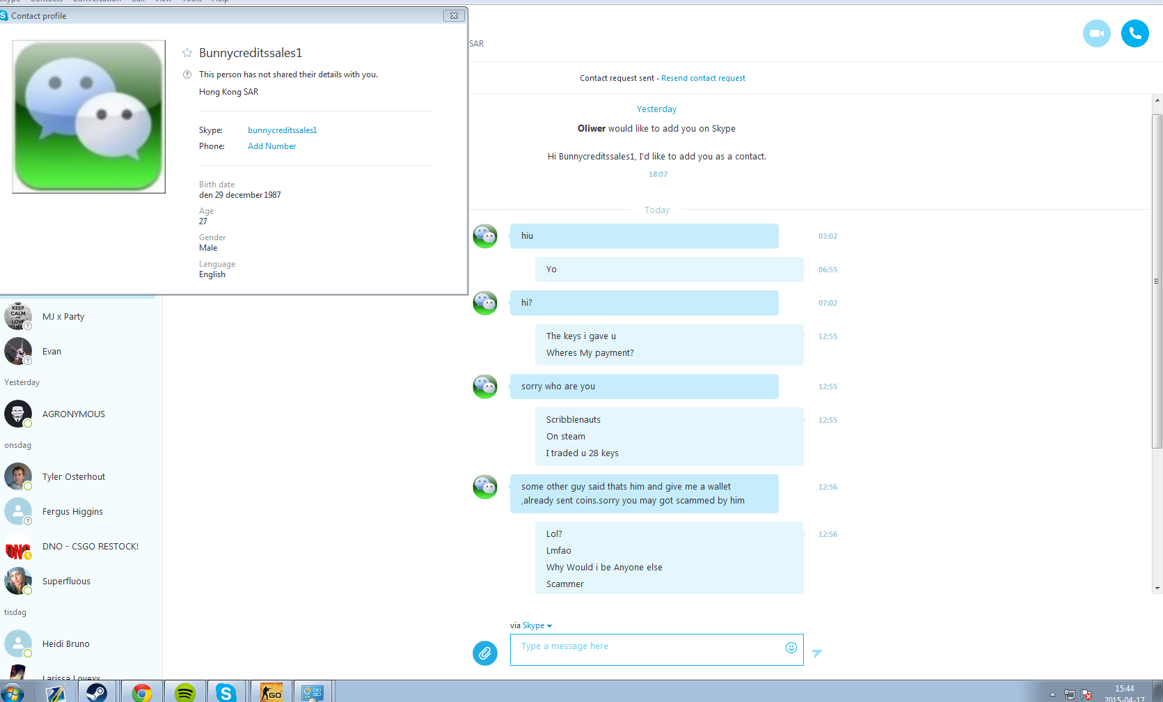
Task: Click Heidi Bruno's avatar icon
Action: tap(18, 643)
